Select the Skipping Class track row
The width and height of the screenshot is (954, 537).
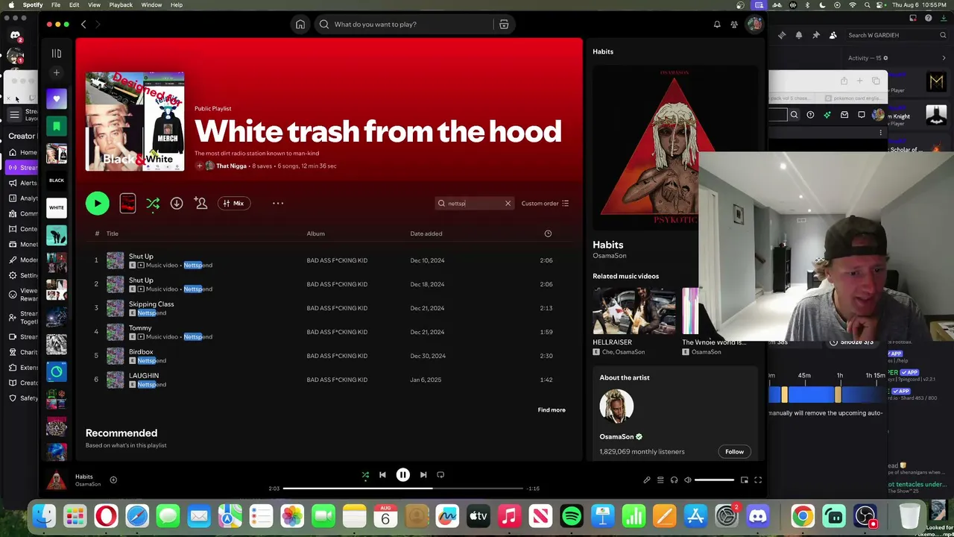[328, 308]
